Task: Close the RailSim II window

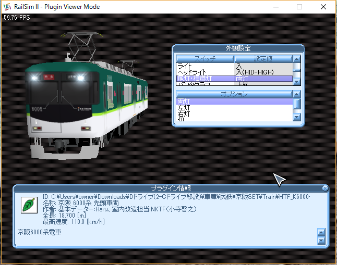Action: click(x=323, y=7)
